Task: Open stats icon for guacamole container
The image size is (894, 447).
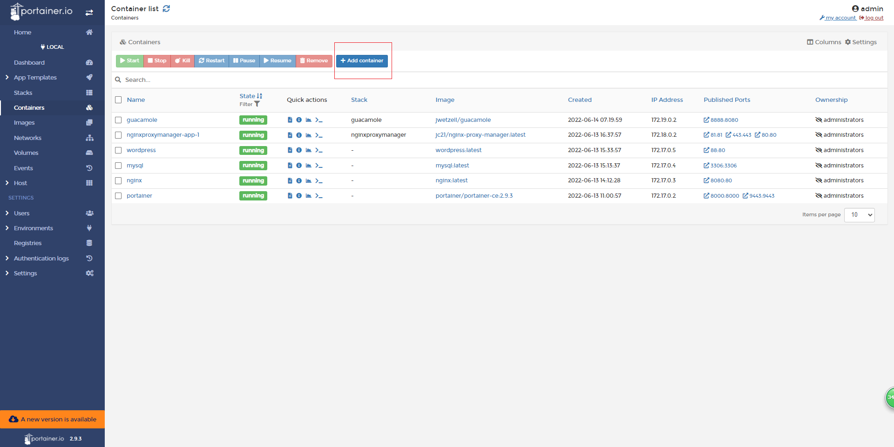Action: [x=308, y=120]
